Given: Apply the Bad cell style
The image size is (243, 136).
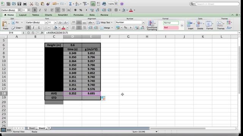Looking at the screenshot, I should click(x=171, y=28).
